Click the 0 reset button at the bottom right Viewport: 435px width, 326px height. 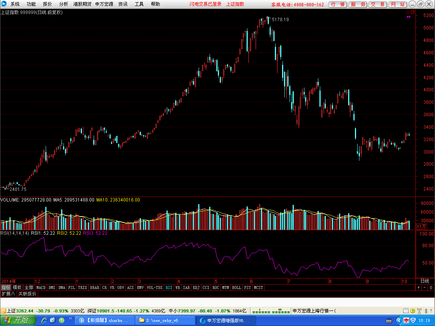point(431,288)
